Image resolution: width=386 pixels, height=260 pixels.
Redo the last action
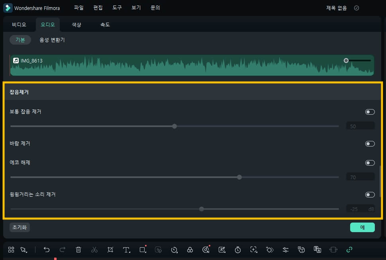[63, 250]
